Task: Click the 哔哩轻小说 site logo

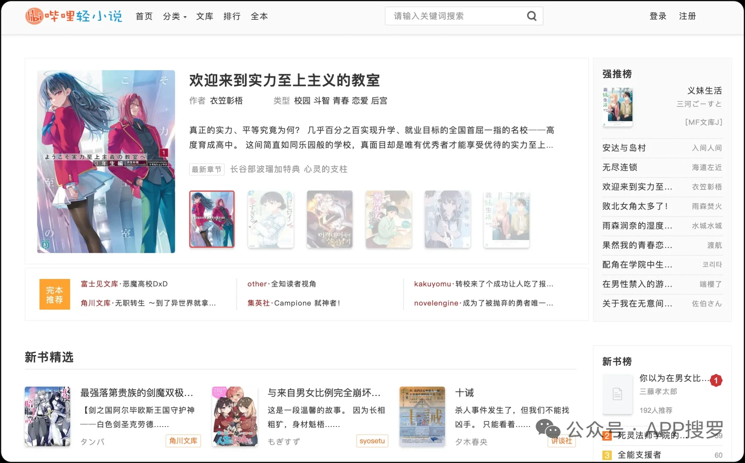Action: 74,16
